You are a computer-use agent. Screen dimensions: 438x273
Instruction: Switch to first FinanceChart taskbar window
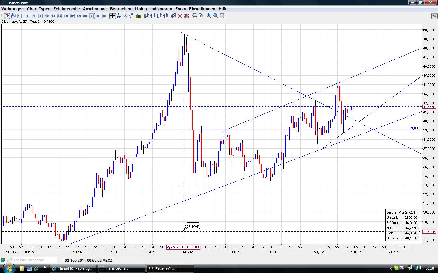point(122,268)
